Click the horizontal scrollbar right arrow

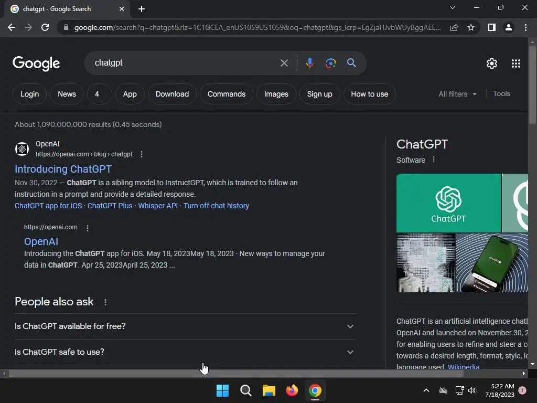click(524, 374)
